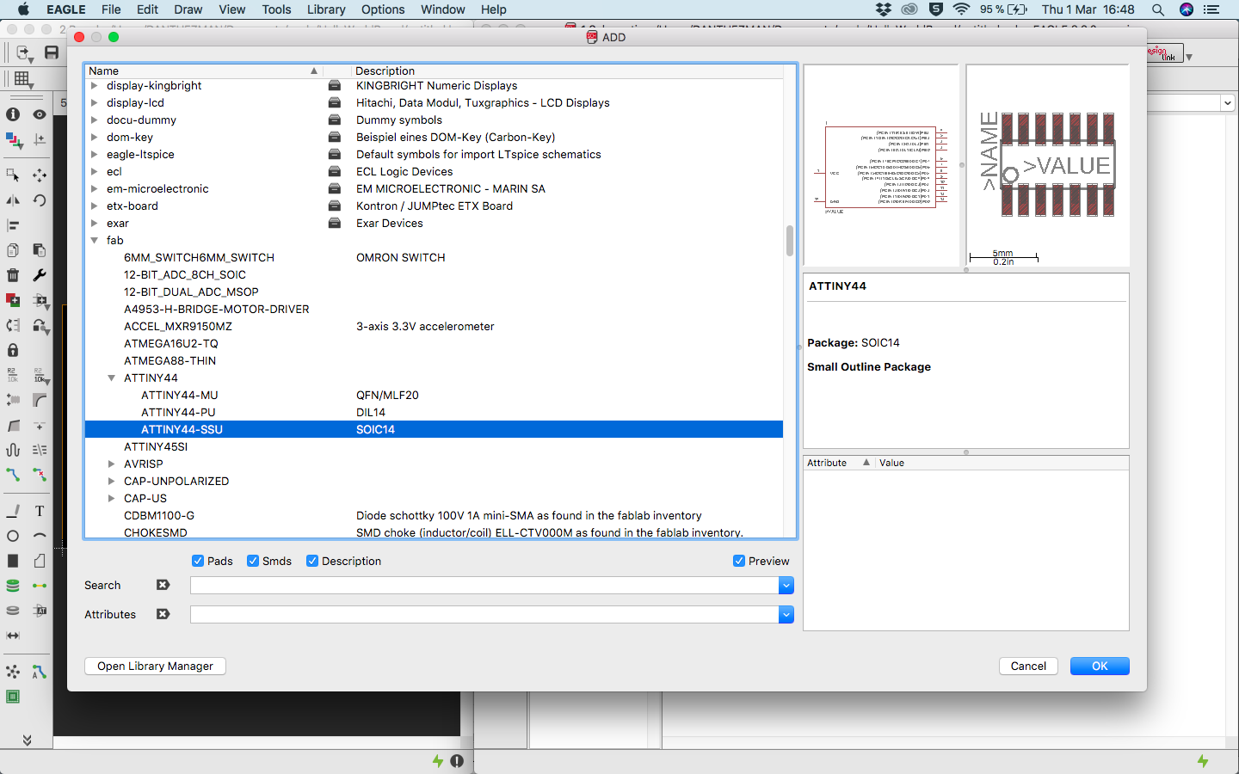Image resolution: width=1239 pixels, height=774 pixels.
Task: Select the Text tool
Action: 40,511
